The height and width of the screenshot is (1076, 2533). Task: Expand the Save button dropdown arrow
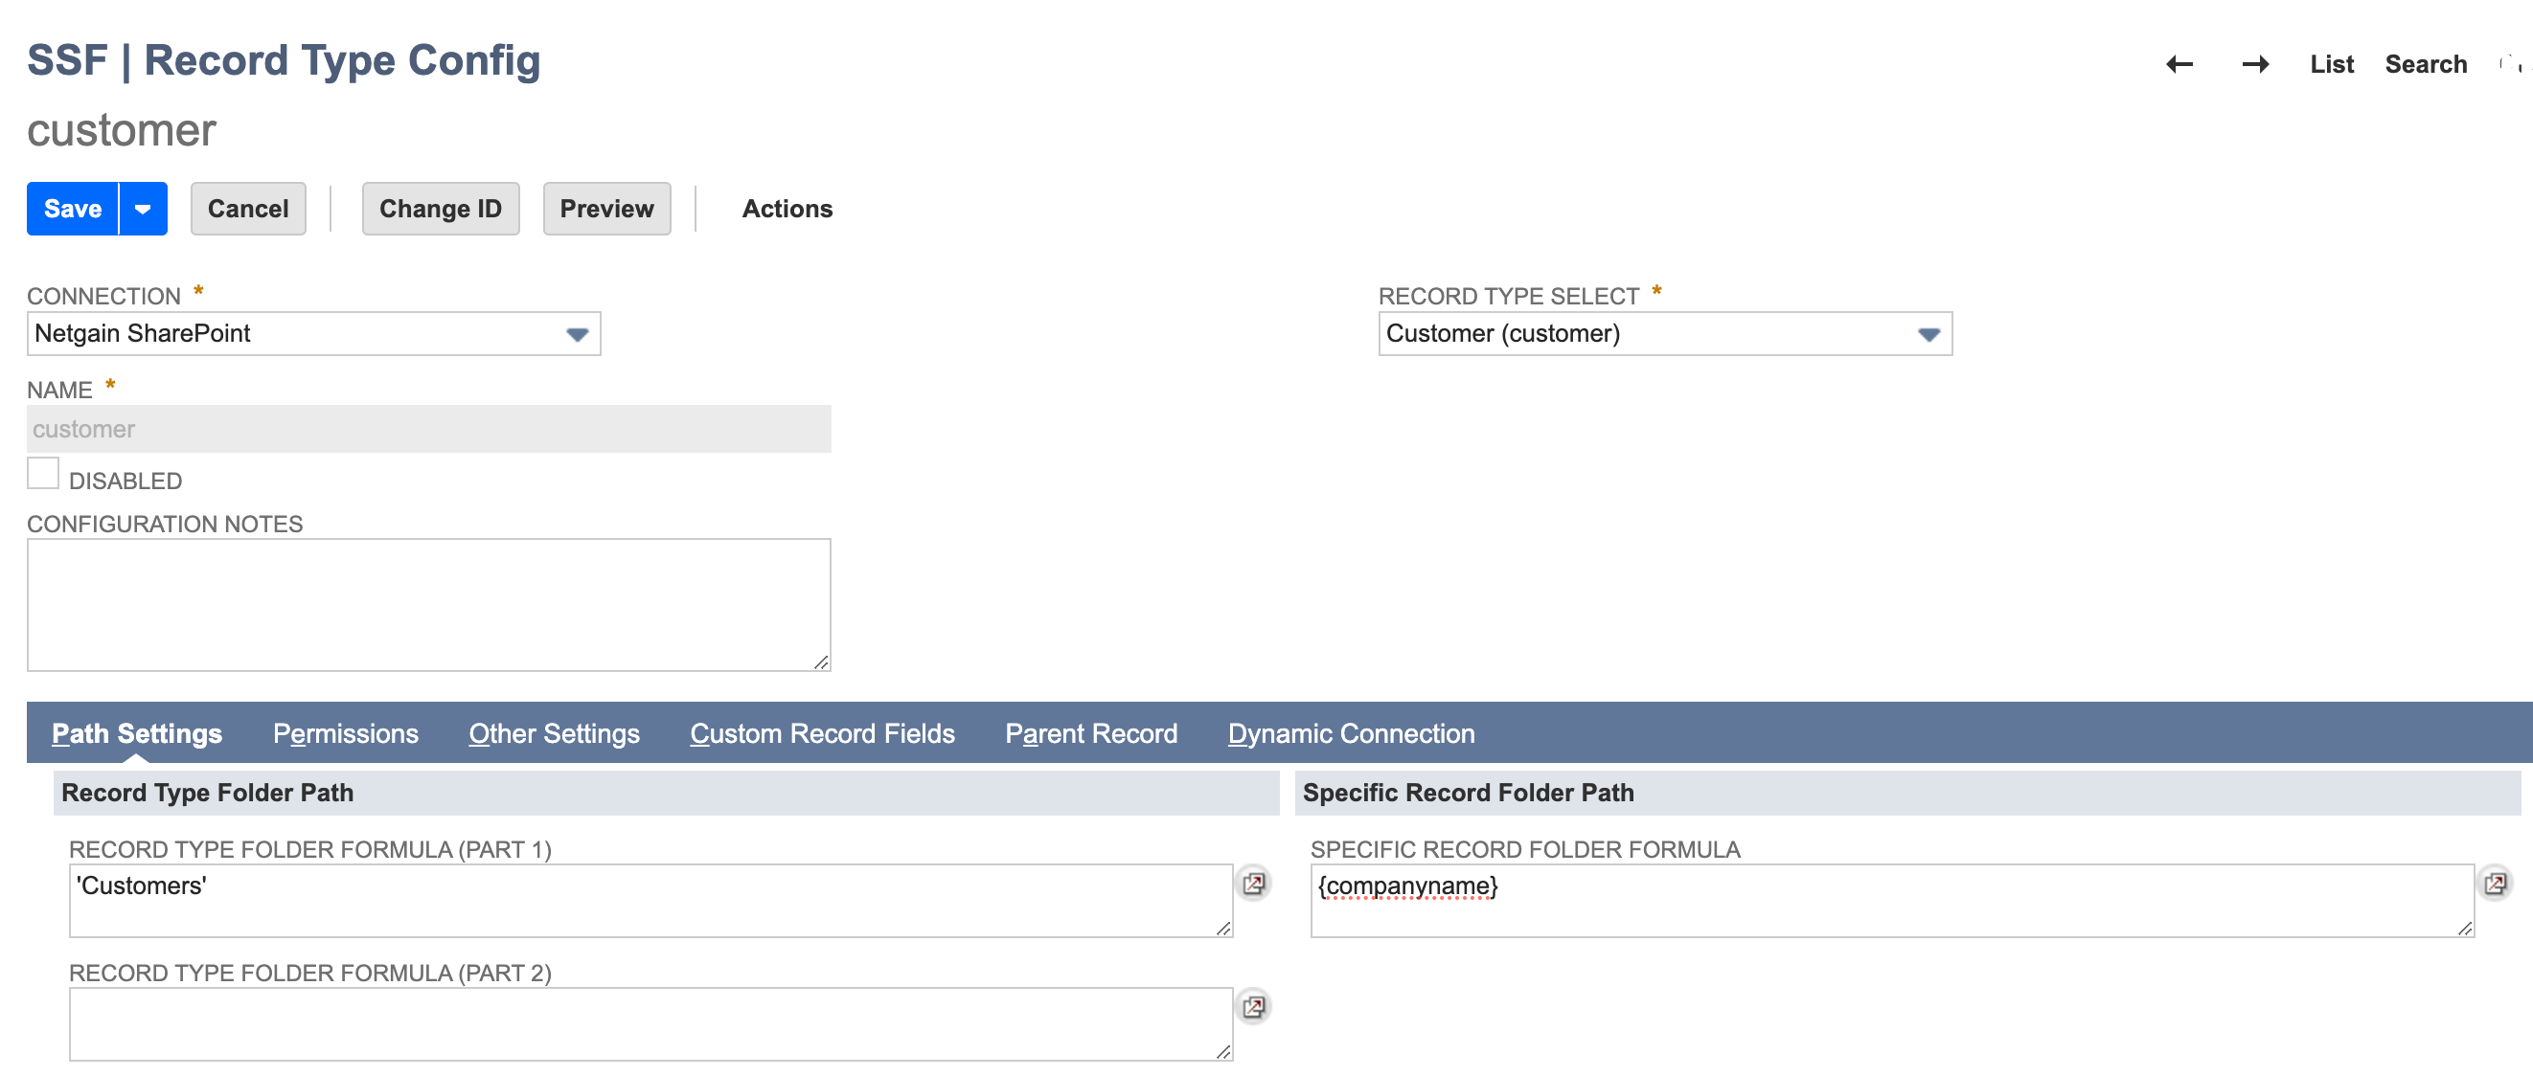tap(144, 210)
